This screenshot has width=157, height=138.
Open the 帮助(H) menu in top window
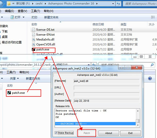[49, 11]
